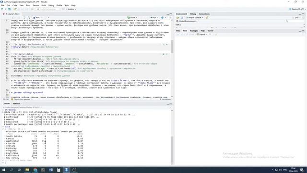This screenshot has width=307, height=173.
Task: Collapse the section at line 57
Action: pyautogui.click(x=10, y=92)
